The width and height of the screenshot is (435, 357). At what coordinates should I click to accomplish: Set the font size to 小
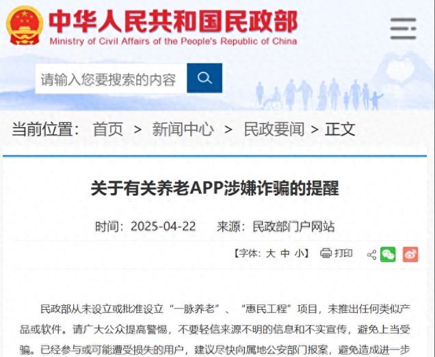pyautogui.click(x=300, y=253)
